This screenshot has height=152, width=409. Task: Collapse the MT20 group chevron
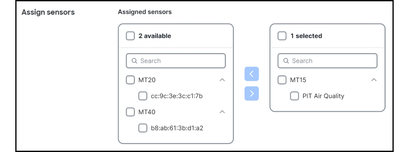point(222,80)
